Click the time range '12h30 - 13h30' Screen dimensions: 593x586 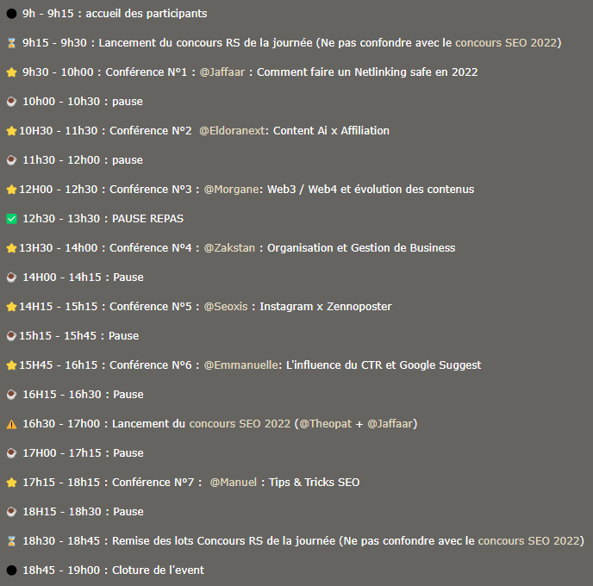click(x=61, y=219)
